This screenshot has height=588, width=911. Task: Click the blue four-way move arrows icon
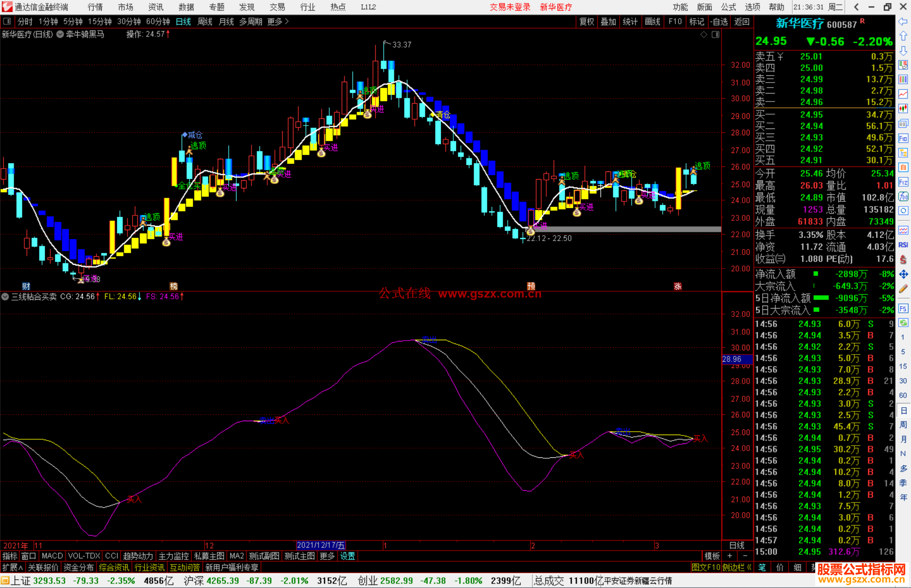pyautogui.click(x=903, y=274)
